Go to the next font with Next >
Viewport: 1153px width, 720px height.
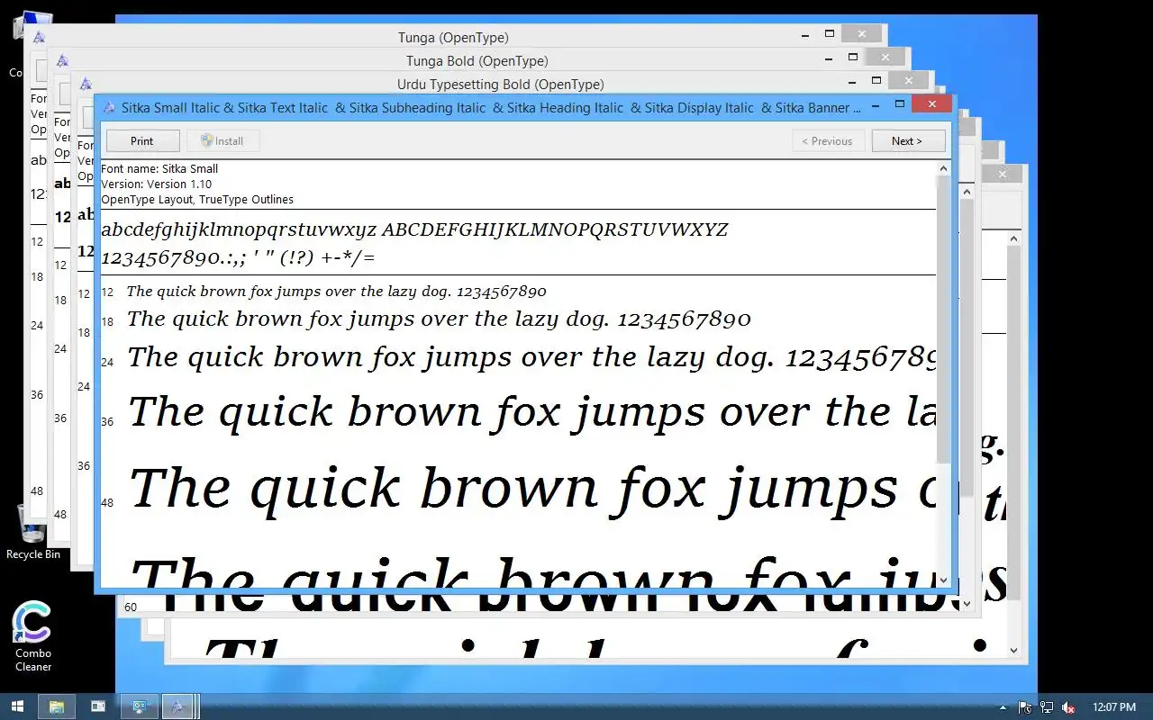click(908, 140)
